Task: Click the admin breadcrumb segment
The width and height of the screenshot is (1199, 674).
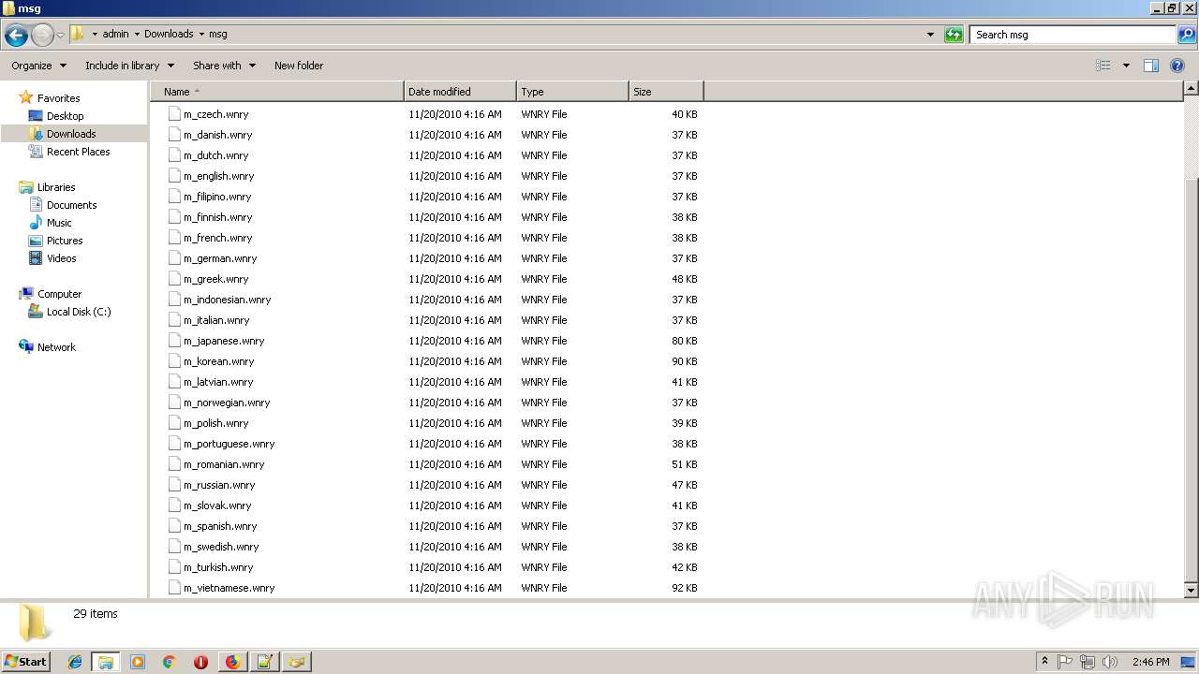Action: (x=115, y=34)
